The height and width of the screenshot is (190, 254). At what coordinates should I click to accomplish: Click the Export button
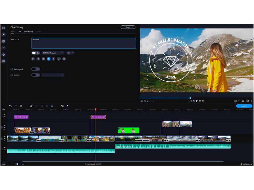(244, 106)
